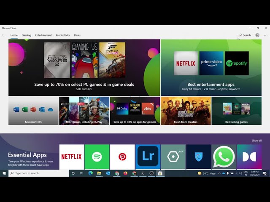Switch to the Entertainment tab
This screenshot has height=202, width=270.
point(43,35)
